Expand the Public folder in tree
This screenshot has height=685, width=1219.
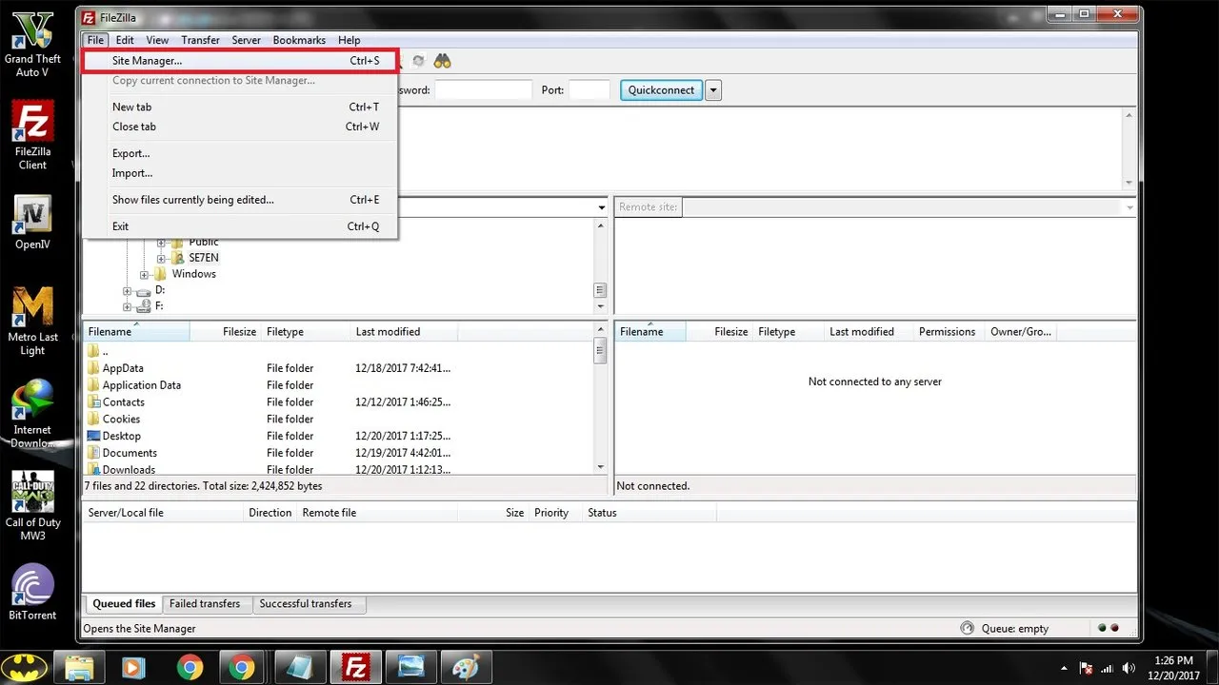click(161, 243)
